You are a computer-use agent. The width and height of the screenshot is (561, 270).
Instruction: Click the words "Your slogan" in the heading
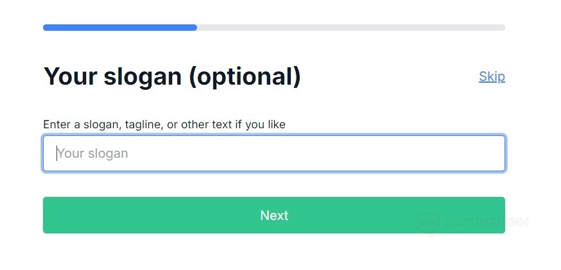tap(112, 76)
